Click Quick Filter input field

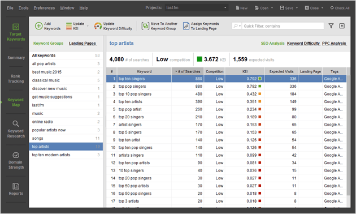pyautogui.click(x=283, y=26)
